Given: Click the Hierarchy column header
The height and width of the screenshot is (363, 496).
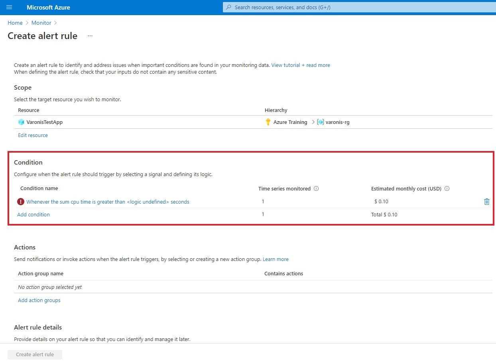Looking at the screenshot, I should pyautogui.click(x=276, y=110).
